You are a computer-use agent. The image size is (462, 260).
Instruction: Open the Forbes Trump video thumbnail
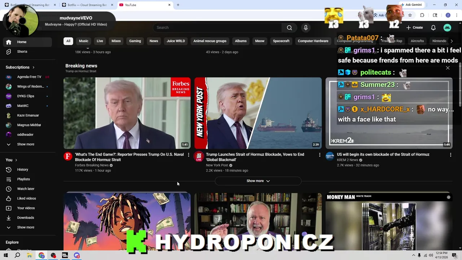(127, 113)
